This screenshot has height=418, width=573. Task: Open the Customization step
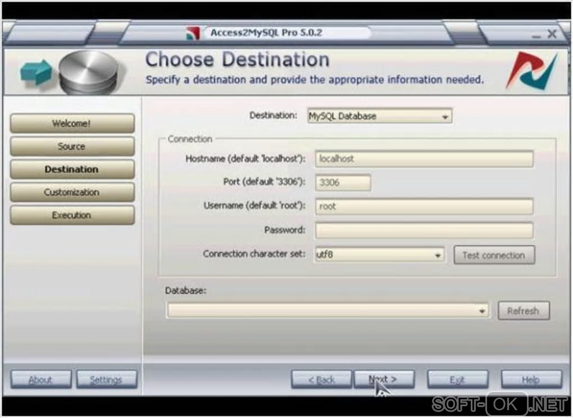(x=72, y=192)
